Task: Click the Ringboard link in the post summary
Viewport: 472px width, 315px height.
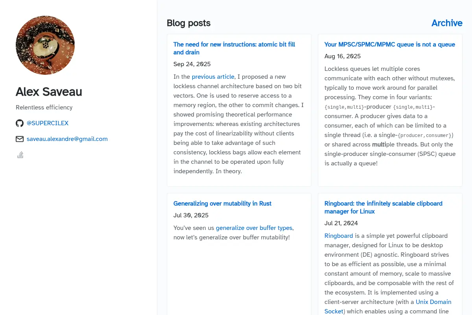Action: click(x=339, y=236)
